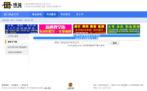This screenshot has height=91, width=147.
Task: Open the red 会计采购商务金融 banner ad
Action: pos(89,29)
